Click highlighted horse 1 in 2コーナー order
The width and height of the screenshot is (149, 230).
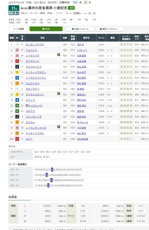point(47,175)
